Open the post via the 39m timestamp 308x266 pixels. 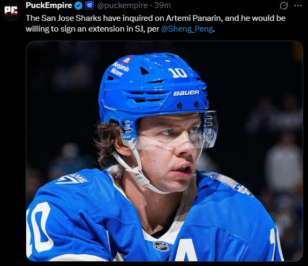pos(162,5)
